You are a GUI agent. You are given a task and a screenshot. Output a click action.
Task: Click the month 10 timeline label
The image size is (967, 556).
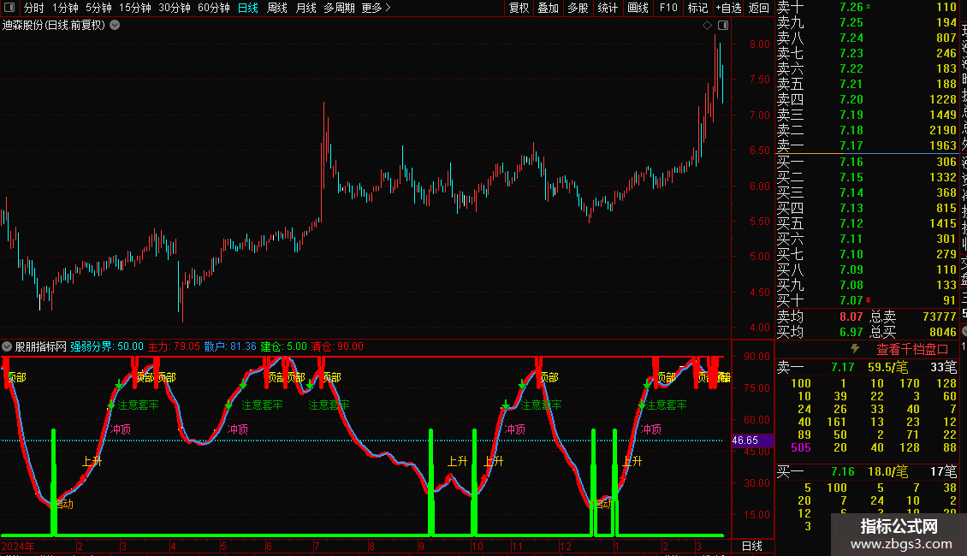[478, 546]
